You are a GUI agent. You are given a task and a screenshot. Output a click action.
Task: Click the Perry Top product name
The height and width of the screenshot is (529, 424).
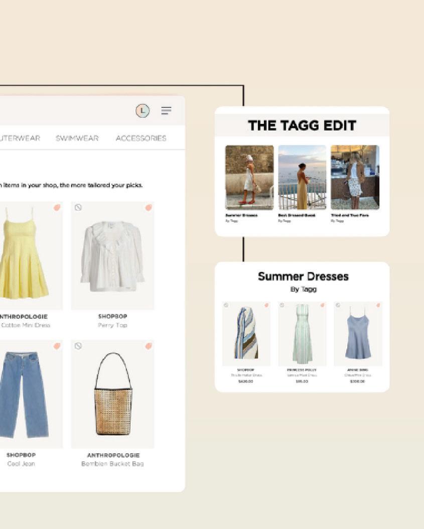(113, 325)
